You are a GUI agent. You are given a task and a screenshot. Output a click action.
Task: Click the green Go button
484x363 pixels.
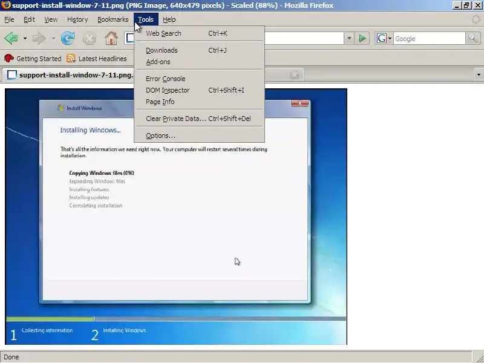click(x=362, y=39)
